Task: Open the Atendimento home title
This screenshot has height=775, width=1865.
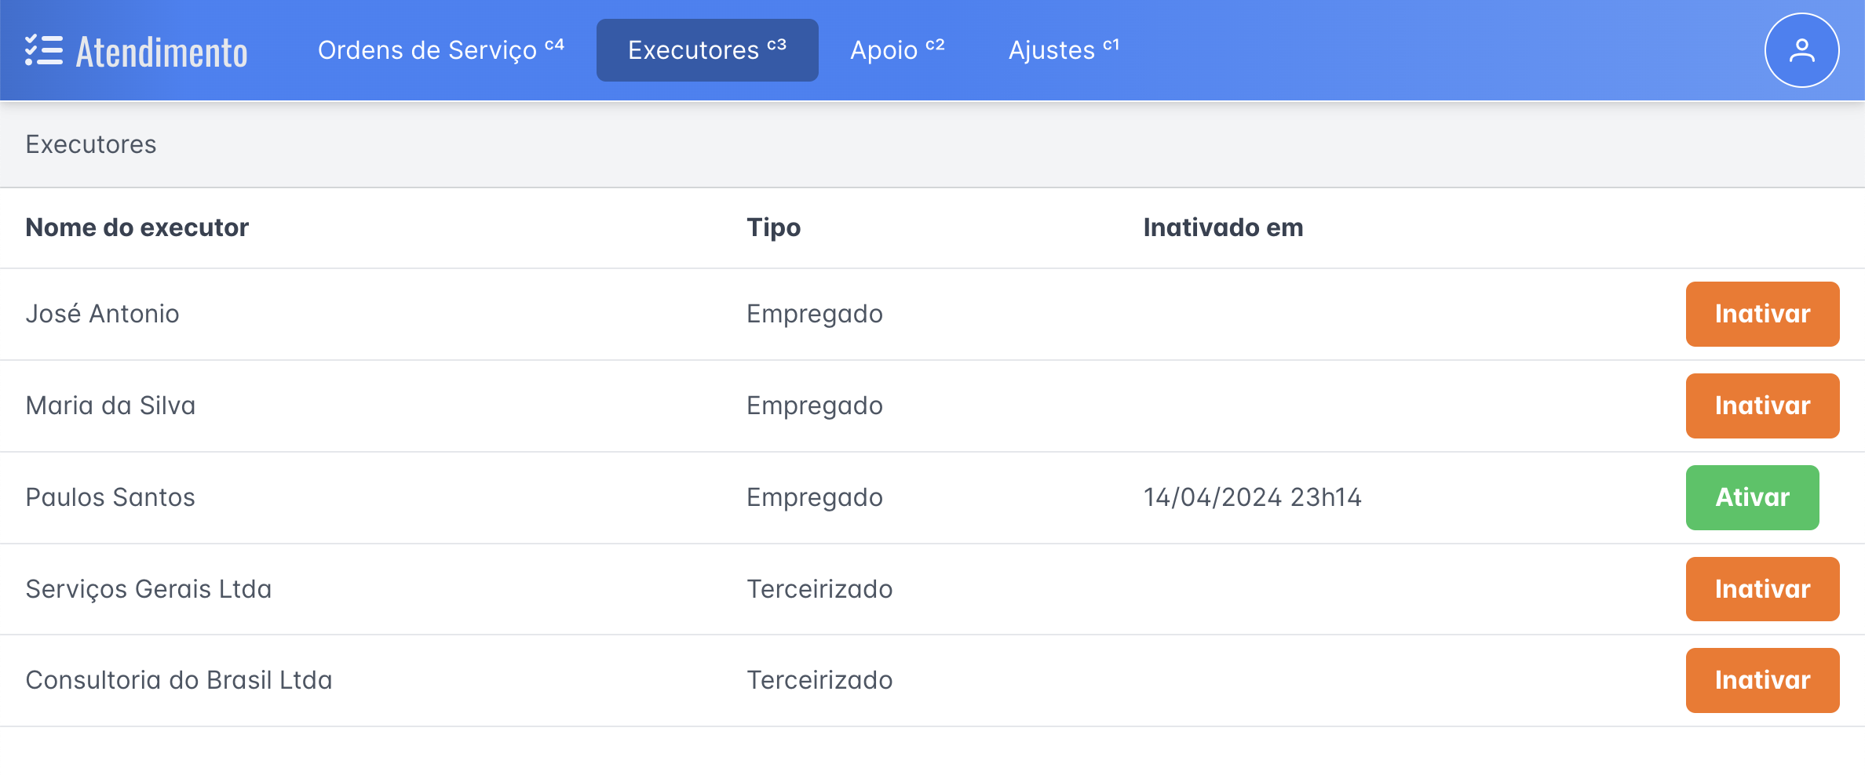Action: 162,52
